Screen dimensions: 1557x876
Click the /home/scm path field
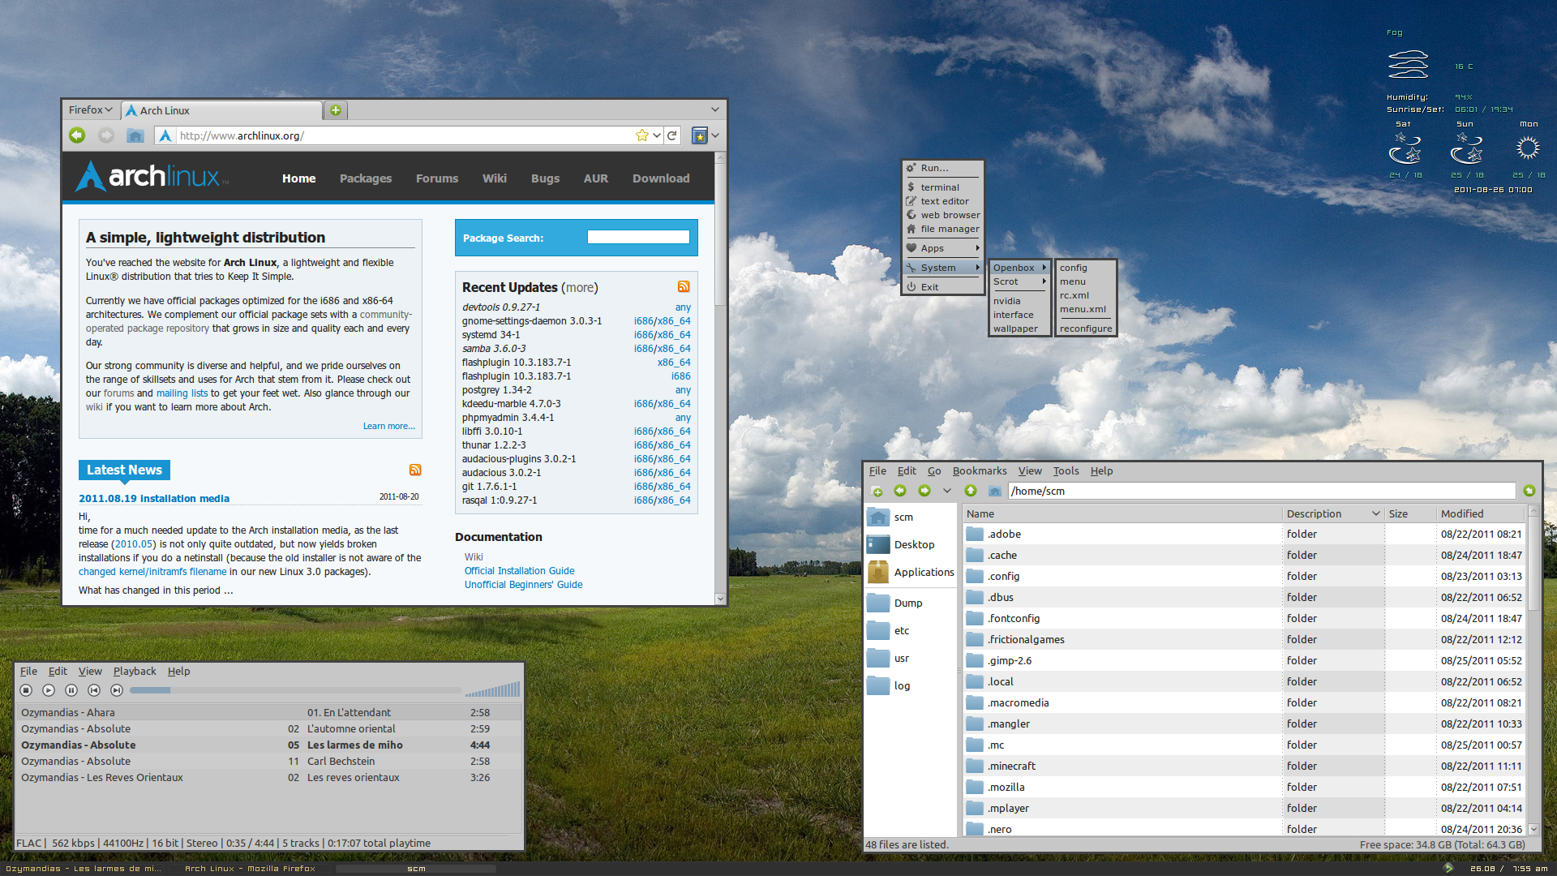pos(1262,491)
